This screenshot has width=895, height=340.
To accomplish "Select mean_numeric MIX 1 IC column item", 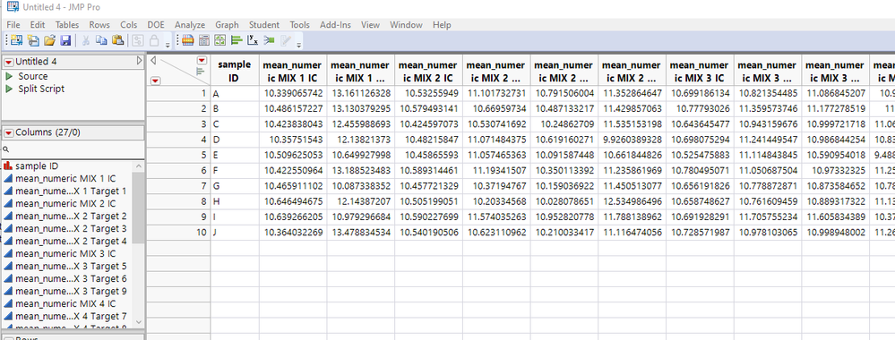I will point(65,179).
